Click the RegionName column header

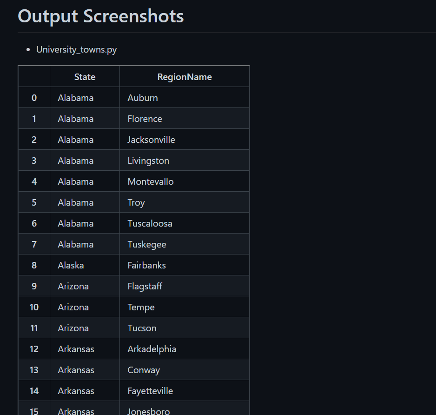tap(185, 77)
